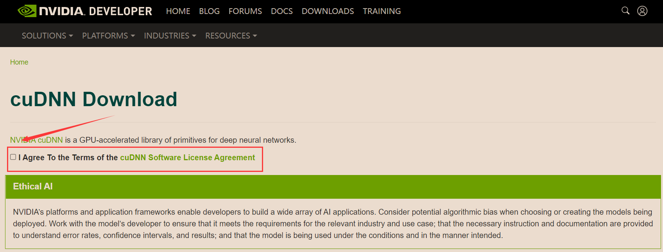This screenshot has height=252, width=663.
Task: Open the FORUMS menu item
Action: (x=245, y=11)
